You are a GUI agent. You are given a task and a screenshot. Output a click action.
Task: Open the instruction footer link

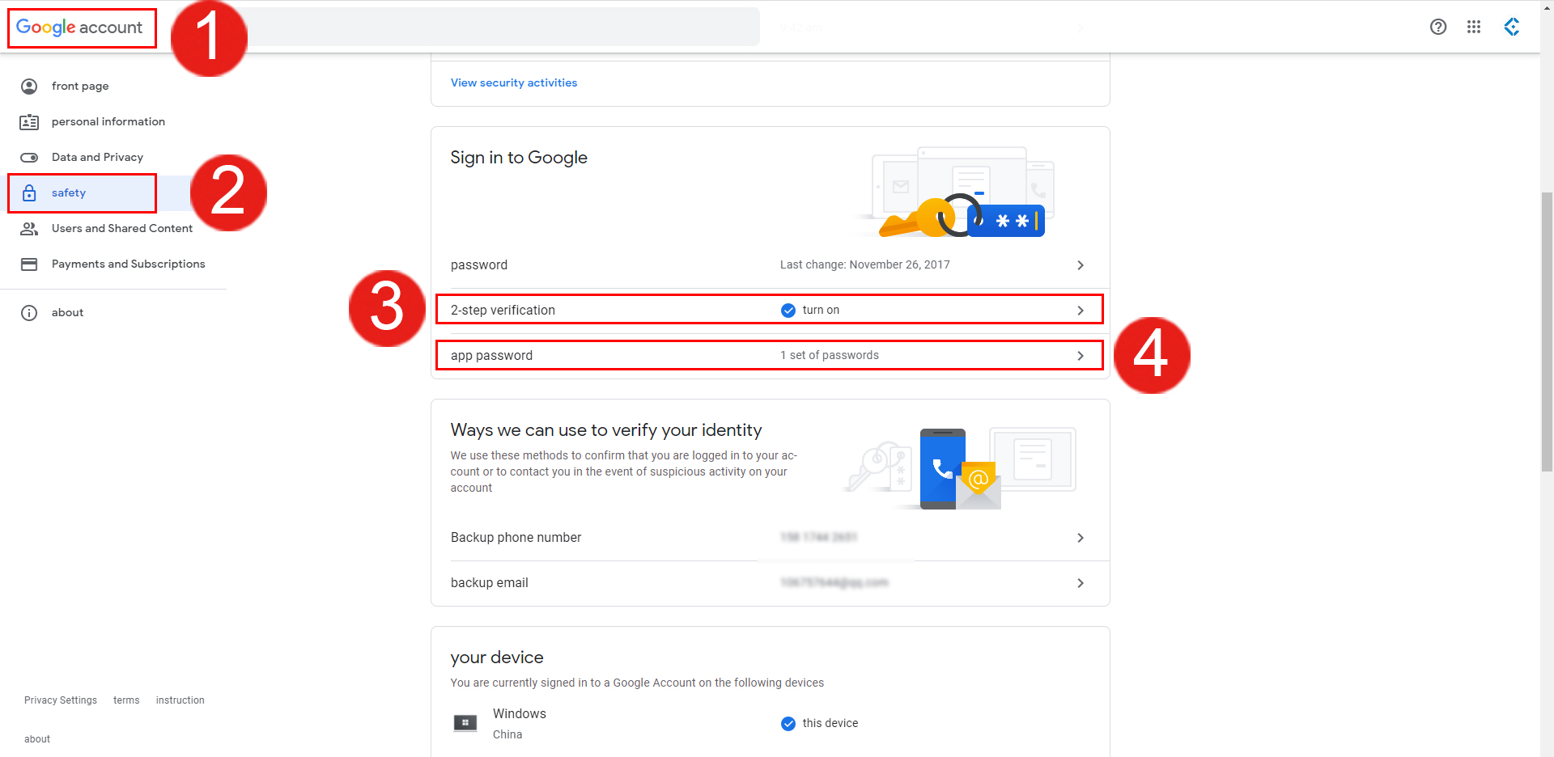(180, 700)
